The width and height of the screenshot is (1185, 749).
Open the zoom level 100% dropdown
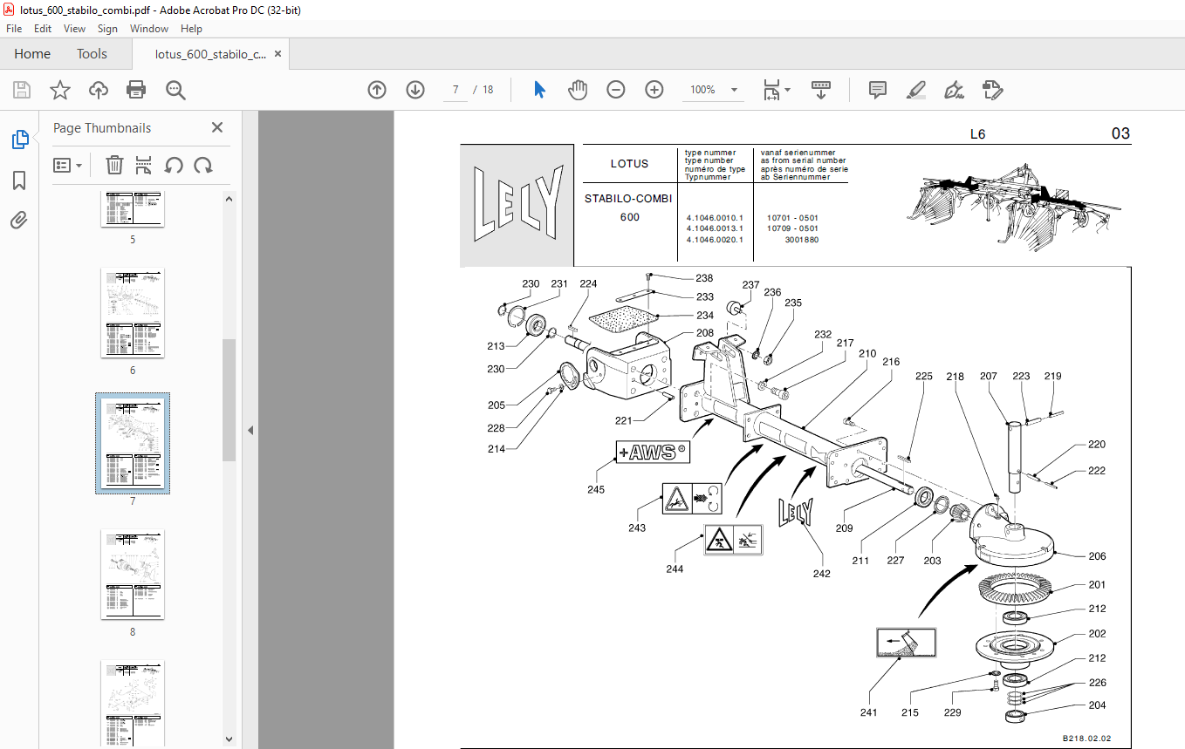click(x=734, y=90)
